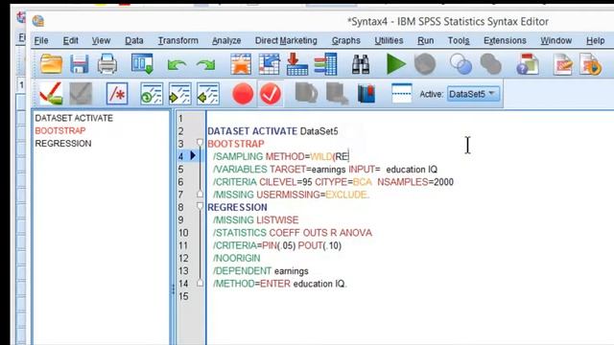Click the /VARIABLES TARGET=earnings line
This screenshot has height=345, width=614.
[x=325, y=170]
